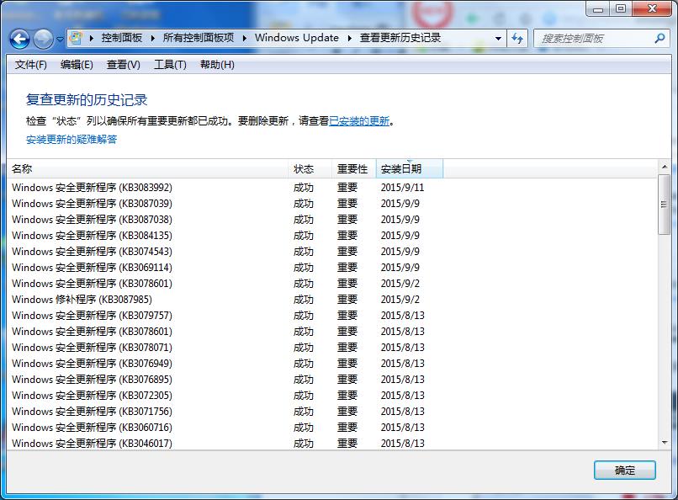Open the 已安装的更新 link
This screenshot has height=500, width=678.
pyautogui.click(x=359, y=121)
